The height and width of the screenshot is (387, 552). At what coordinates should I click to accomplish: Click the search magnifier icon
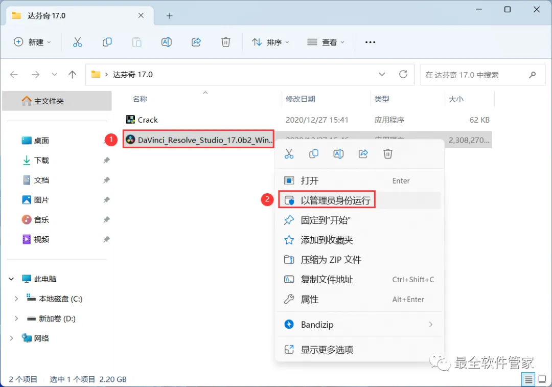click(x=532, y=75)
